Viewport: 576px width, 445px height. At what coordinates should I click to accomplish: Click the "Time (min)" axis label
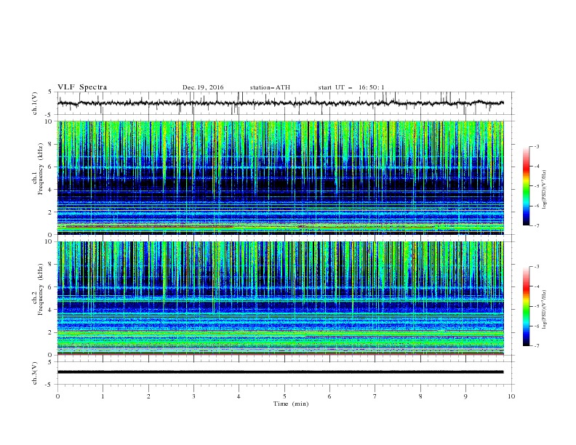click(x=291, y=404)
